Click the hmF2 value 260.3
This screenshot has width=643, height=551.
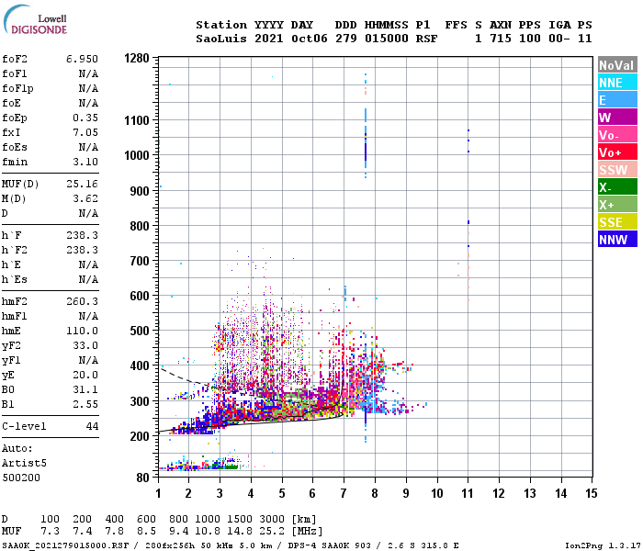coord(82,301)
